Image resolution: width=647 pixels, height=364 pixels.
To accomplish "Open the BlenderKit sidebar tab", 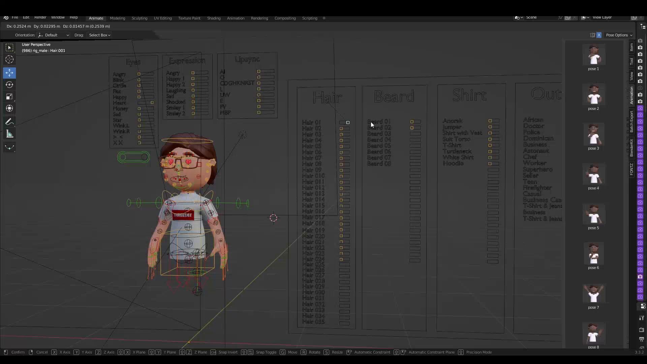I will [x=631, y=148].
